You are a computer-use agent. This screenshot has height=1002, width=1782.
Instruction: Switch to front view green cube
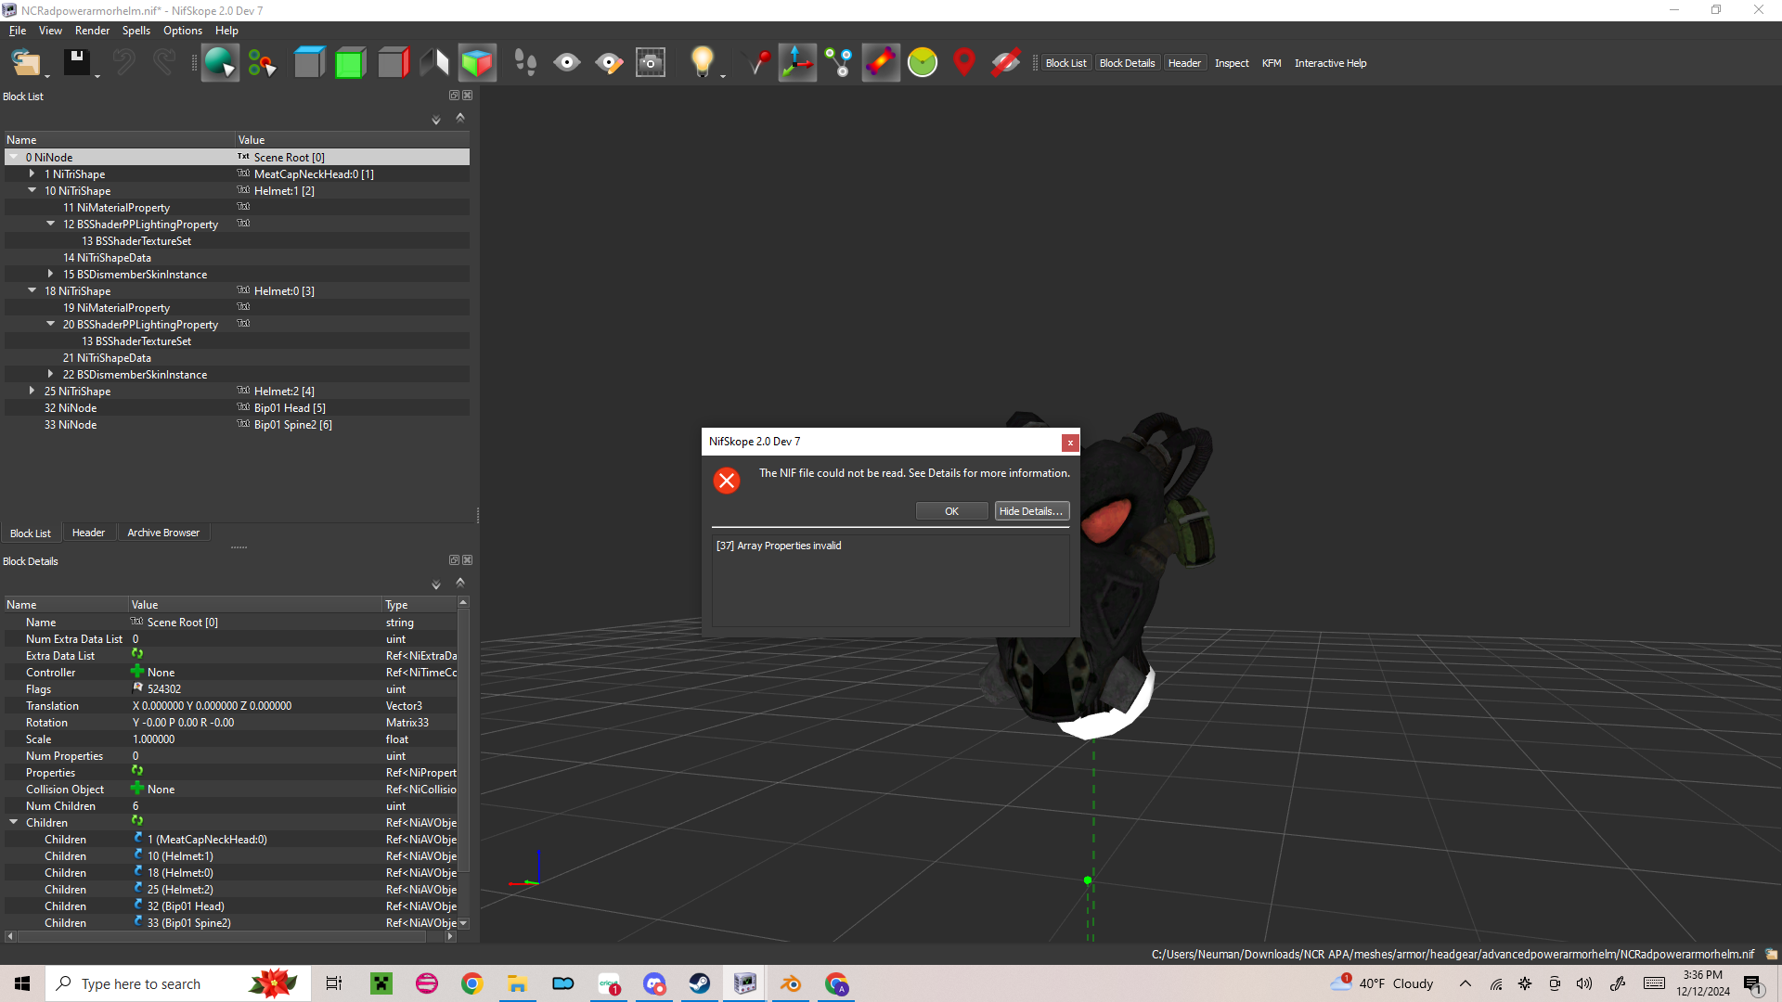point(351,63)
